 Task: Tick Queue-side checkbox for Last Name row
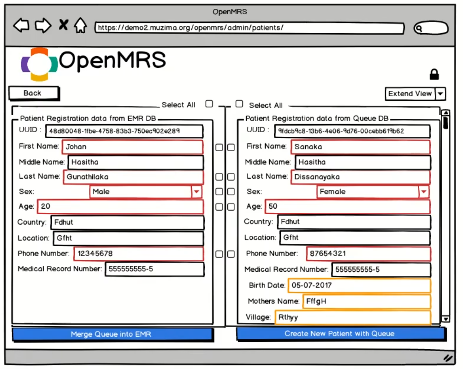pyautogui.click(x=231, y=177)
